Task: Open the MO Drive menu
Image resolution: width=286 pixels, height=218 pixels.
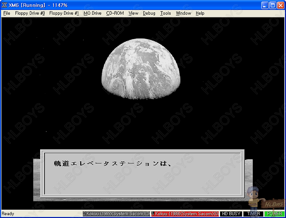Action: pyautogui.click(x=93, y=13)
